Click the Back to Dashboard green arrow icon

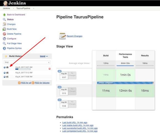coord(4,15)
